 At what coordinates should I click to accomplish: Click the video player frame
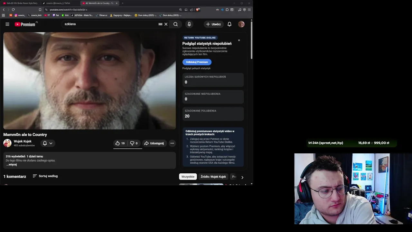point(89,81)
